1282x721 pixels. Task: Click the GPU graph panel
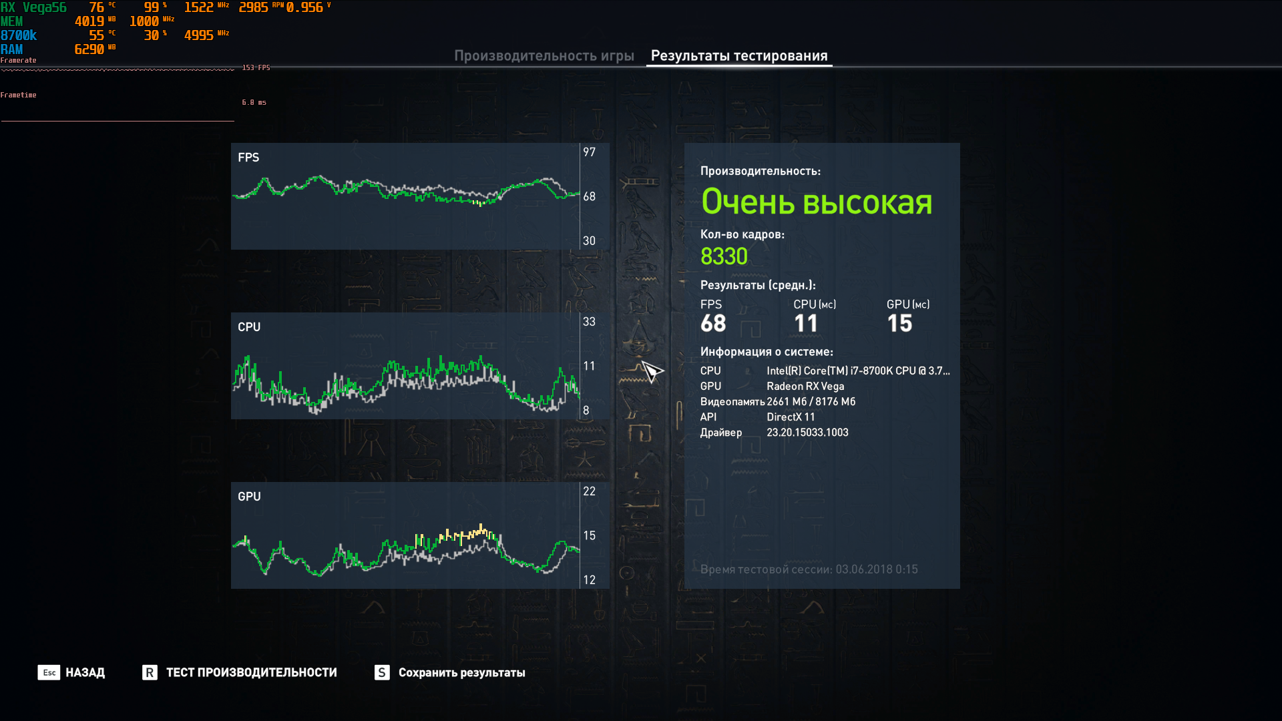pyautogui.click(x=405, y=535)
